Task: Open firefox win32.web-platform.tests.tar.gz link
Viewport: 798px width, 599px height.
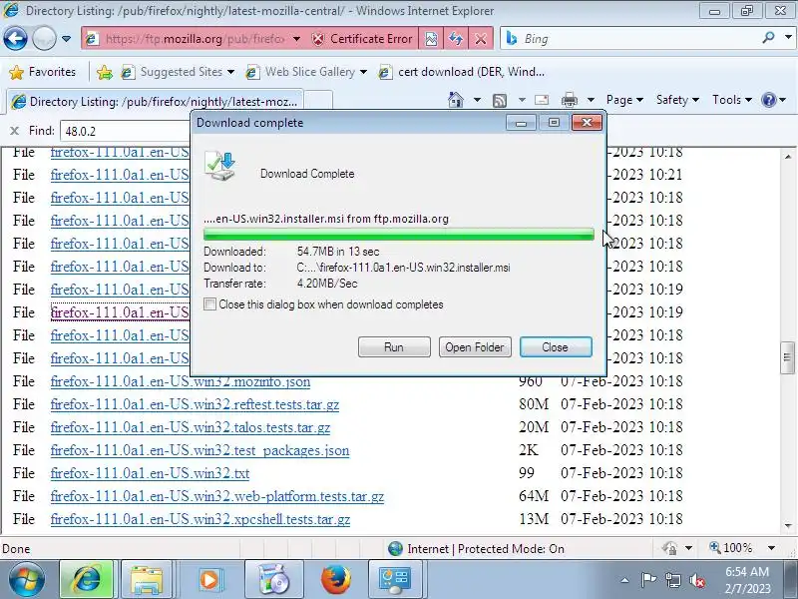Action: click(217, 496)
